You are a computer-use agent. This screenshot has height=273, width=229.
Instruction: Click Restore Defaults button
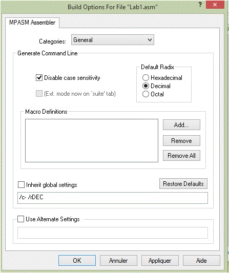pos(183,184)
